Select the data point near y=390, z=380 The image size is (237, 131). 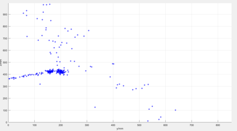pyautogui.click(x=110, y=77)
